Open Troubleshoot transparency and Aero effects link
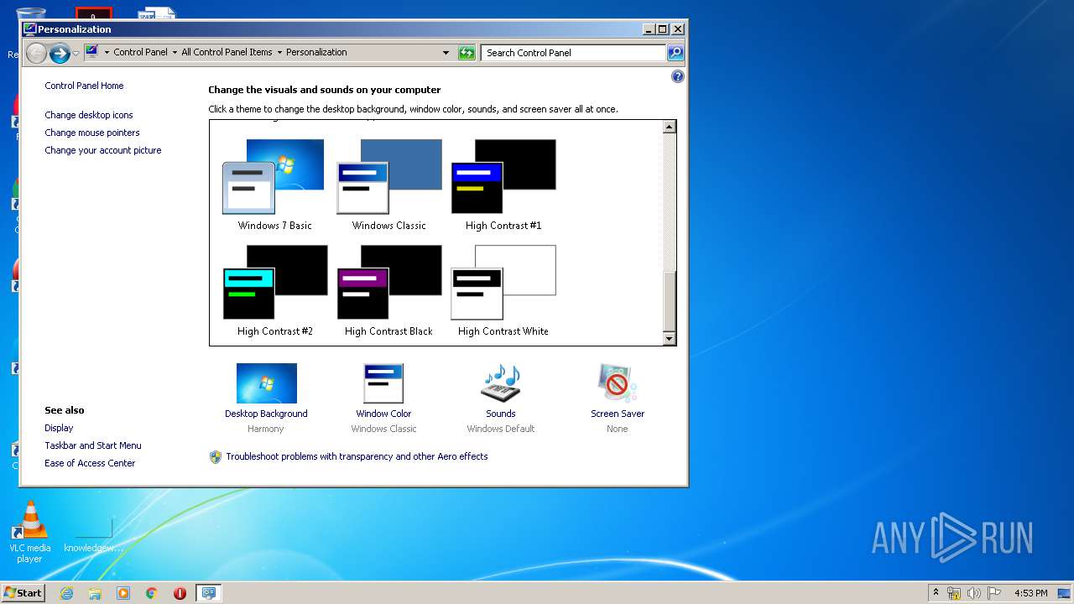1074x604 pixels. [x=357, y=456]
